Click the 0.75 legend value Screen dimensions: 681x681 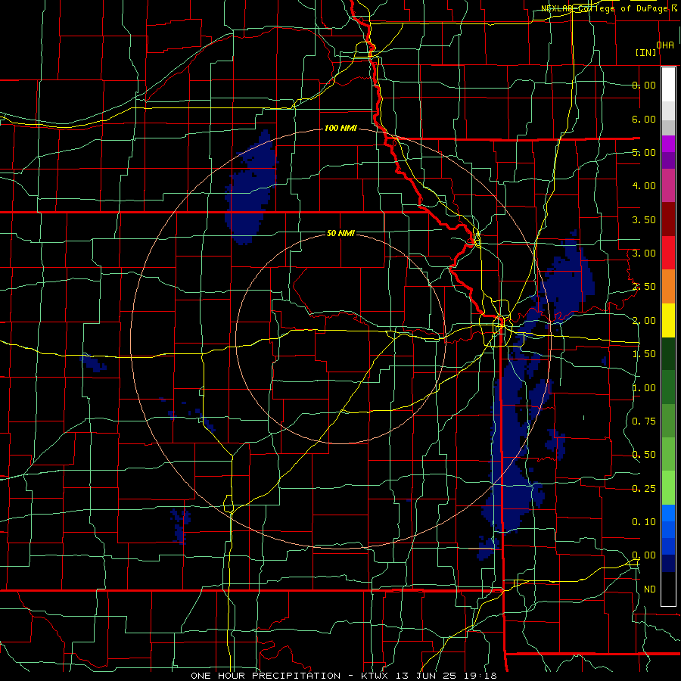tap(644, 421)
